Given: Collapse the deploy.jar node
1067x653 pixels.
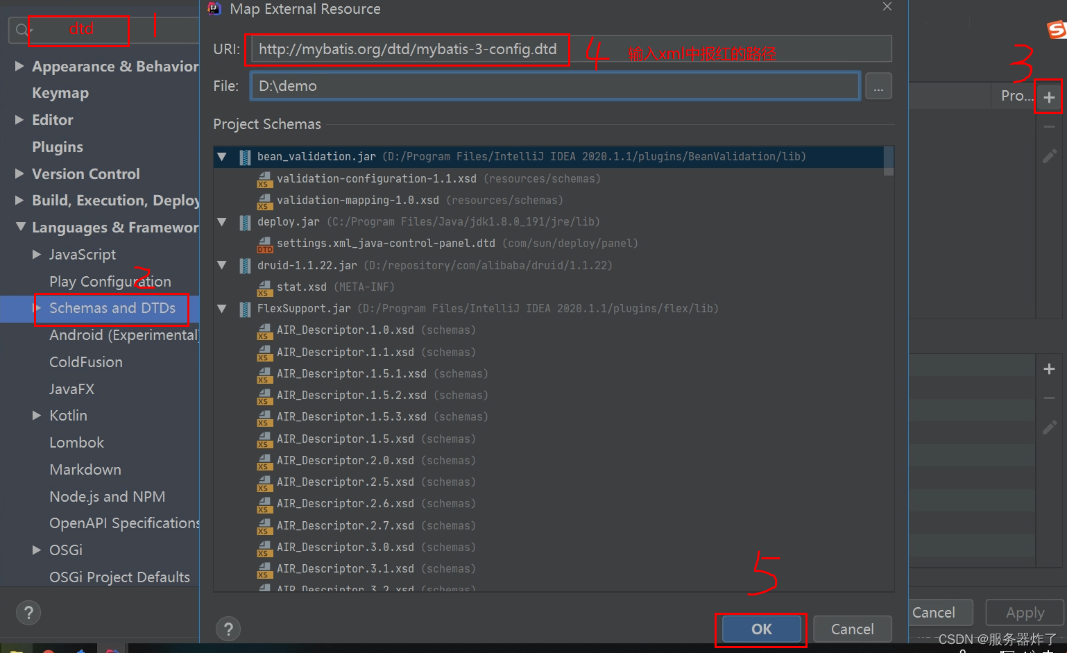Looking at the screenshot, I should point(222,222).
